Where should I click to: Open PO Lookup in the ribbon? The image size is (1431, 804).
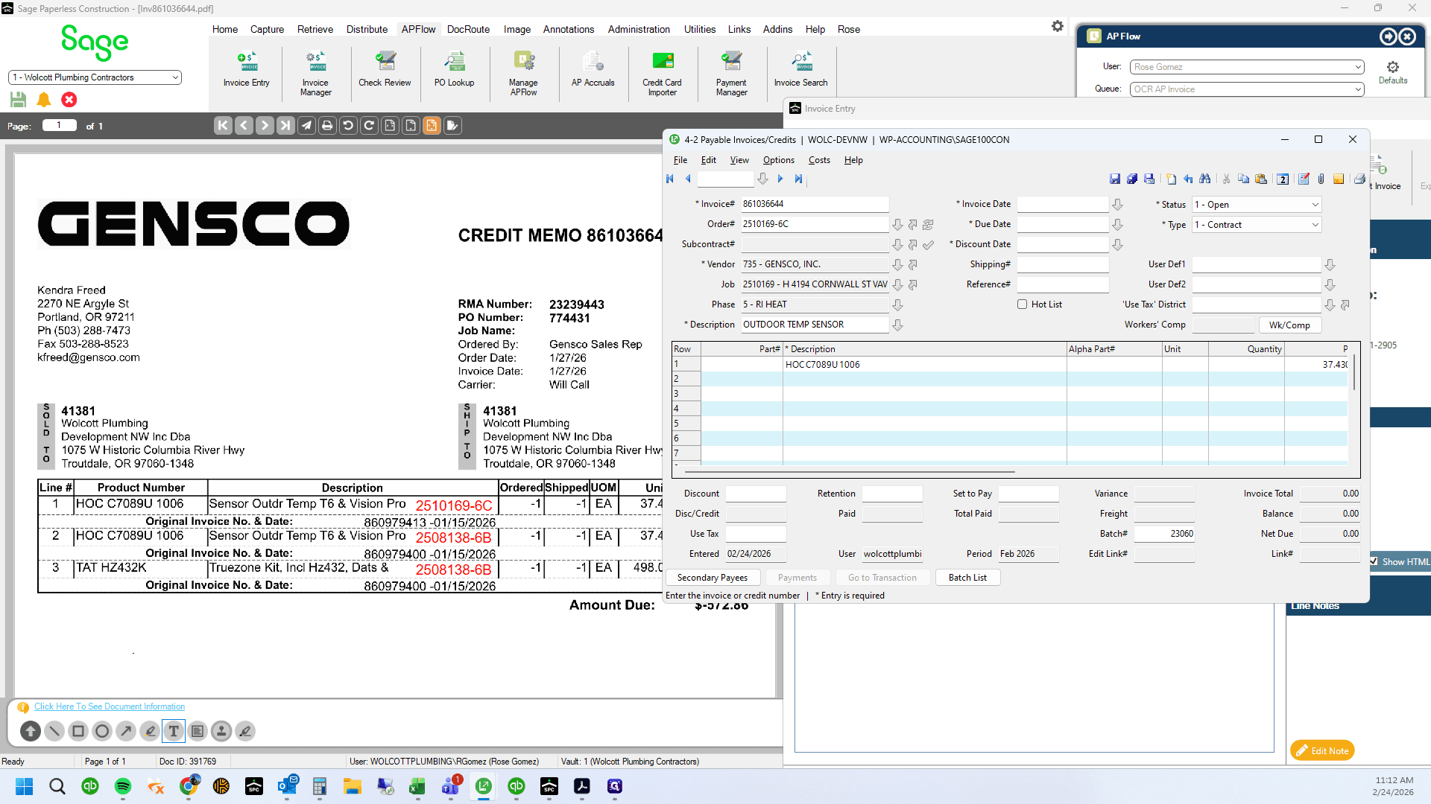click(x=454, y=69)
